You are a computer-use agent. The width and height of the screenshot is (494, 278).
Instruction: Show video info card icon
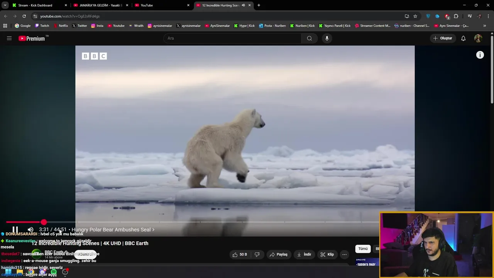coord(480,55)
